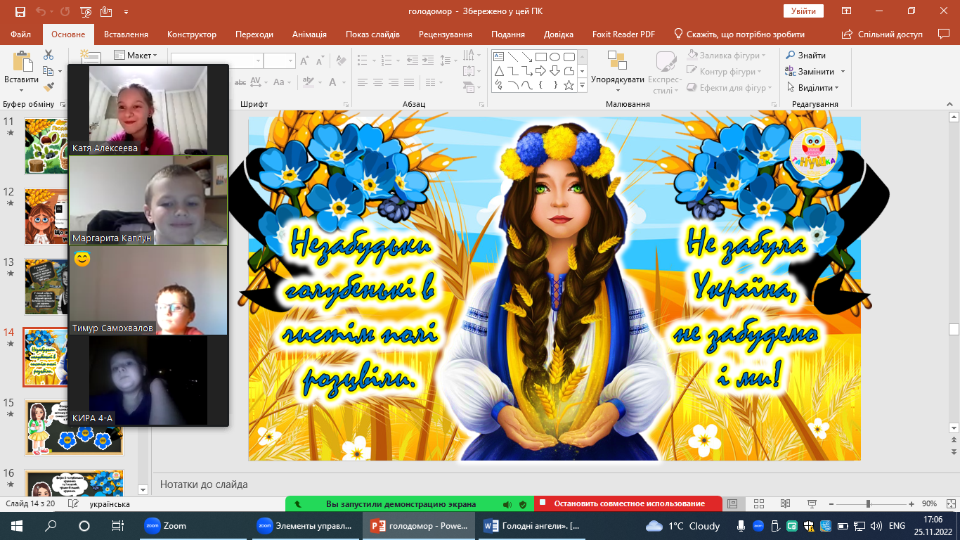This screenshot has height=540, width=960.
Task: Click Скажіть, що потрібно зробити search
Action: pos(739,34)
